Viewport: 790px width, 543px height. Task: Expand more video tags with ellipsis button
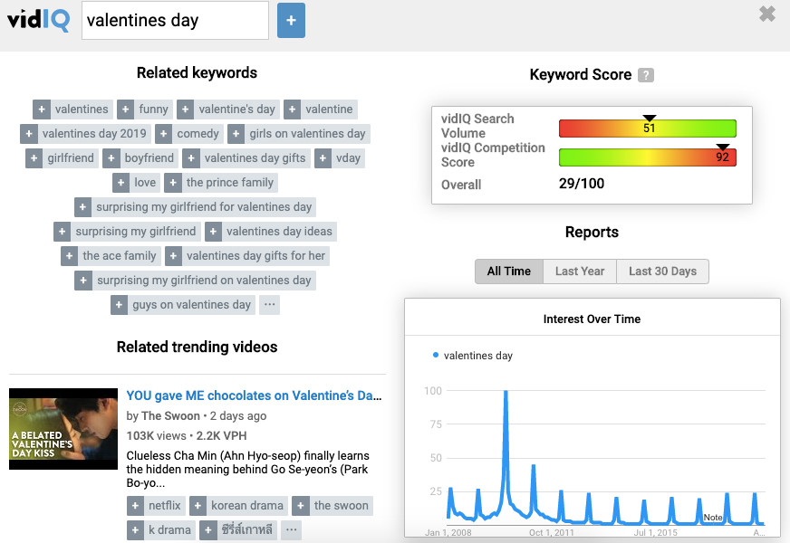coord(291,530)
